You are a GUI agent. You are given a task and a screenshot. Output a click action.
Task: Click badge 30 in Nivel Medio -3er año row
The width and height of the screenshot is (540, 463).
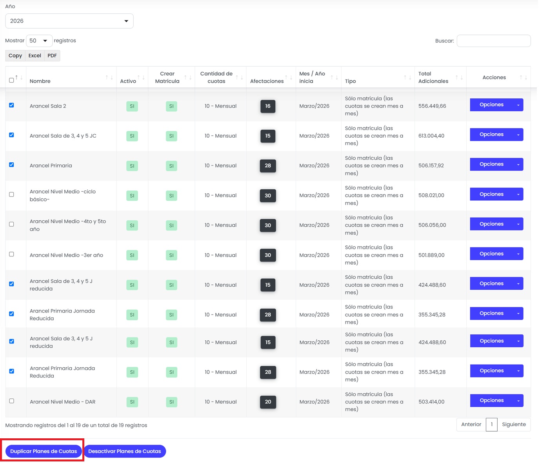pos(268,255)
